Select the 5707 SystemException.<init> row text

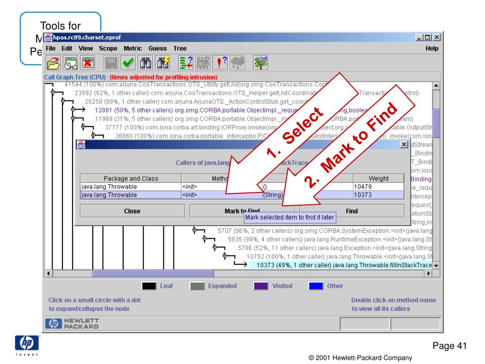[325, 231]
